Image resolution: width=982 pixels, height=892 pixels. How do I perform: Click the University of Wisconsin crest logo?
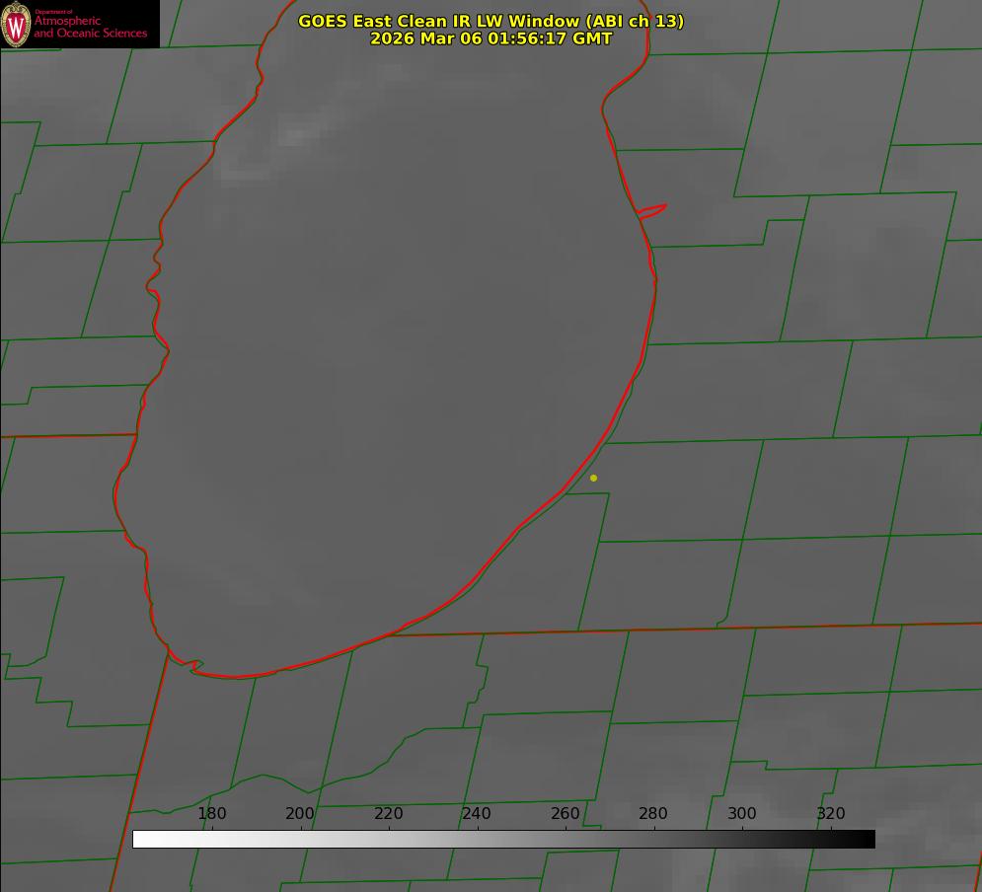[x=16, y=24]
